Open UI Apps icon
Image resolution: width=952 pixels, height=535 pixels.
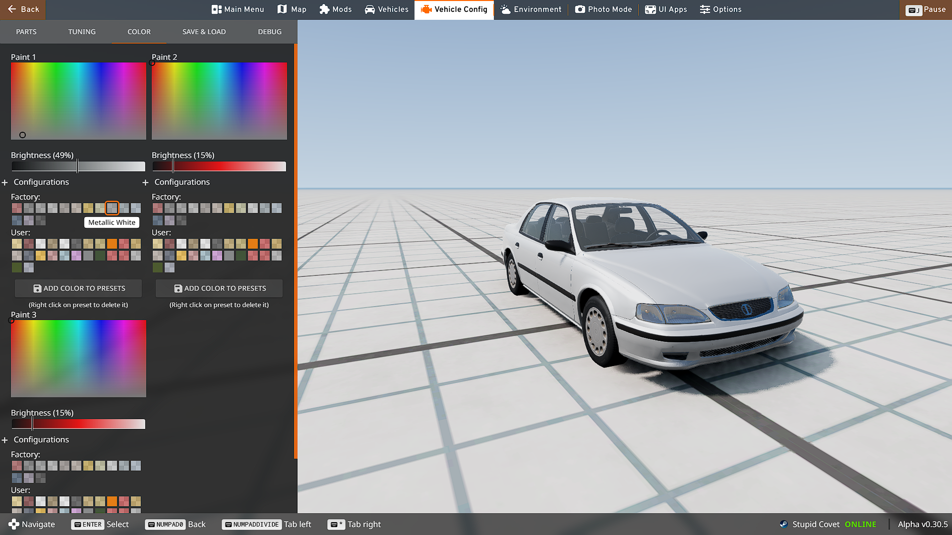(x=650, y=9)
